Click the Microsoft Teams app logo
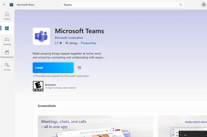Image resolution: width=207 pixels, height=137 pixels. [x=41, y=36]
